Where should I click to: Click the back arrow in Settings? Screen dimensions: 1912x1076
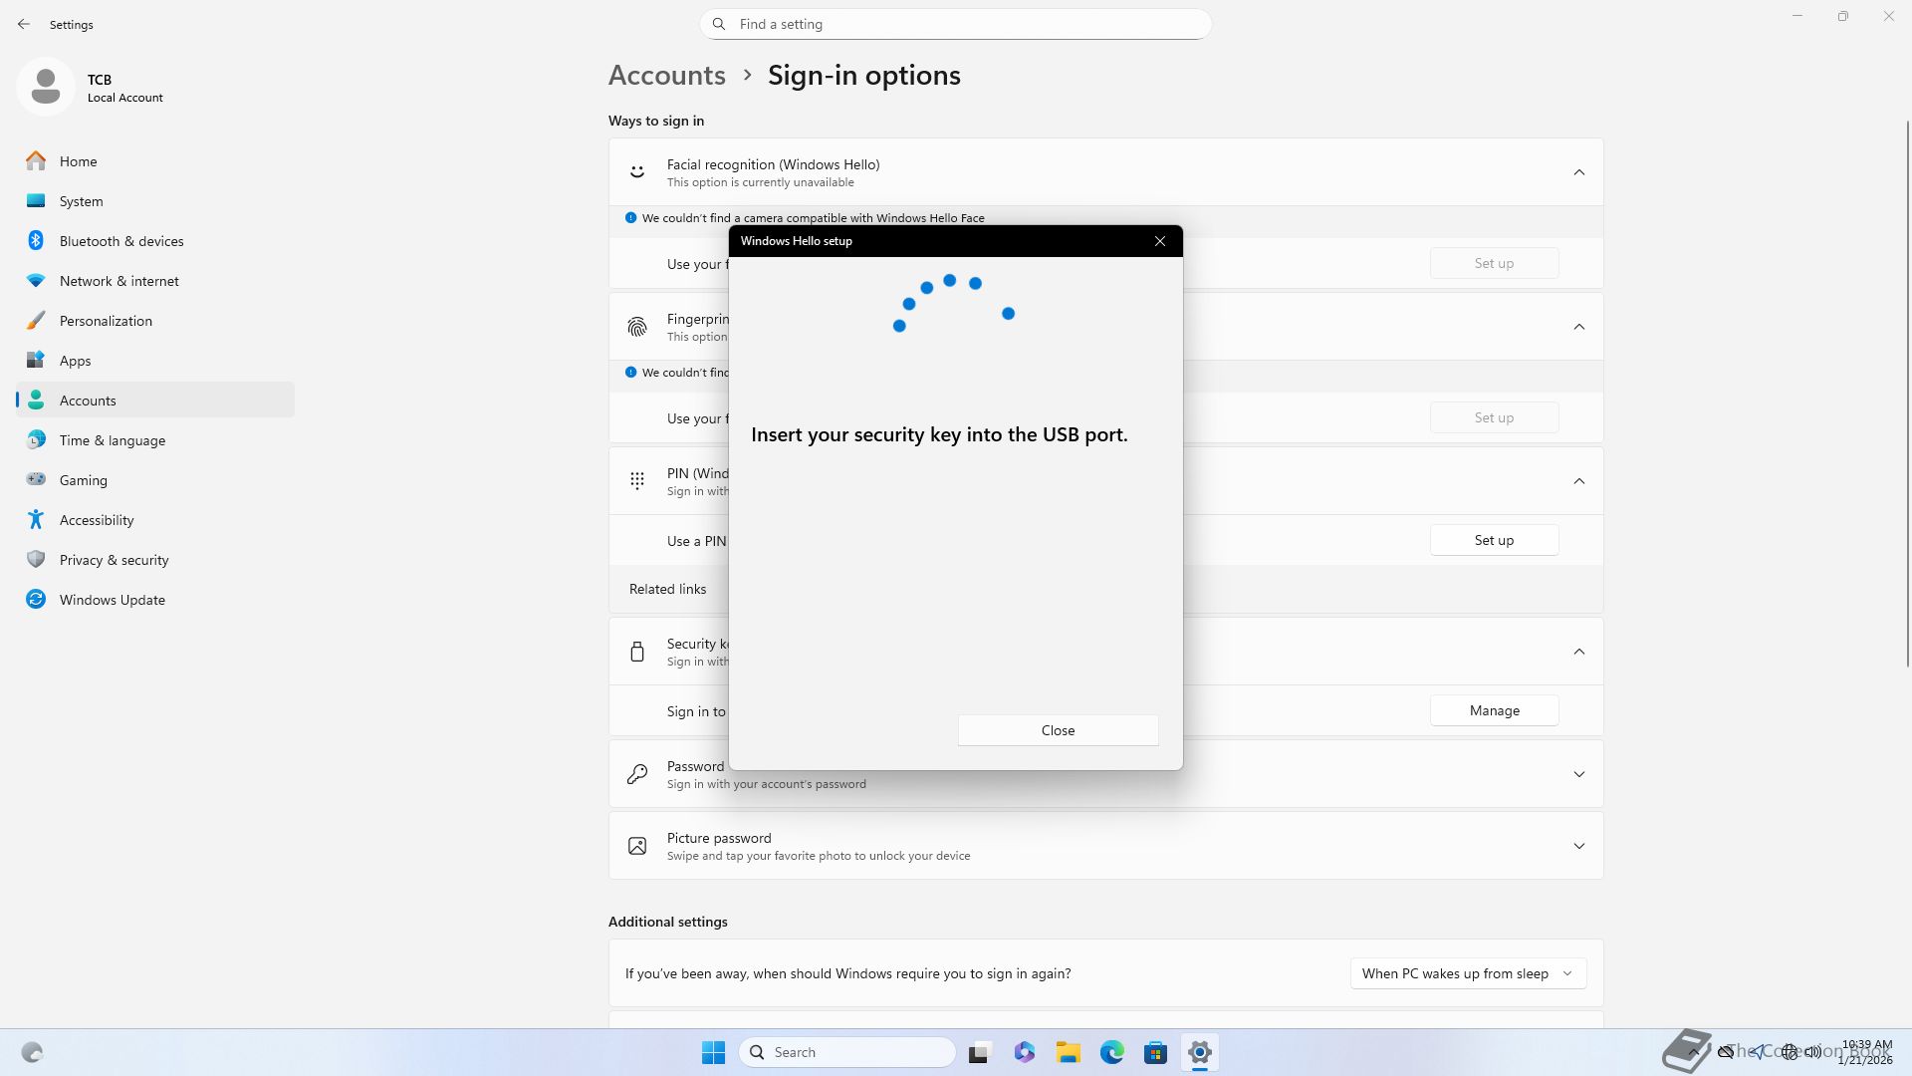point(24,24)
